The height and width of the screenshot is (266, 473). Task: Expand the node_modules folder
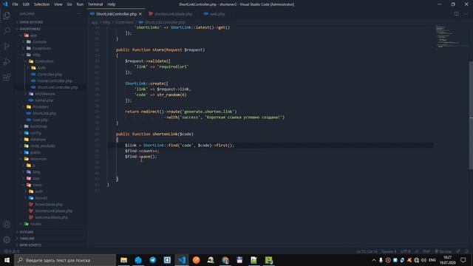click(43, 146)
